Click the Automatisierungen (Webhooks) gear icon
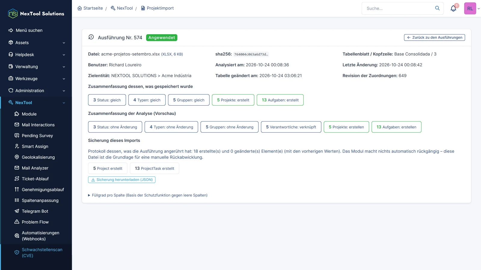Image resolution: width=481 pixels, height=270 pixels. pyautogui.click(x=17, y=236)
